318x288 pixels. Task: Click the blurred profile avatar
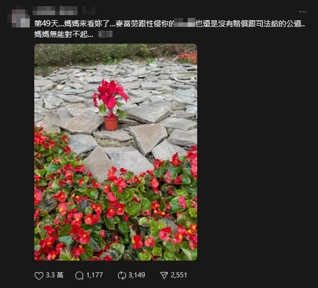[19, 17]
